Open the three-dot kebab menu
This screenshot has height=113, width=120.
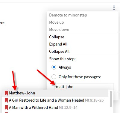pos(114,8)
